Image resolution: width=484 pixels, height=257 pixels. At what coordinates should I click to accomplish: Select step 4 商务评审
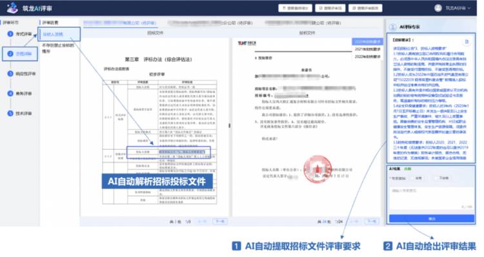pos(20,93)
